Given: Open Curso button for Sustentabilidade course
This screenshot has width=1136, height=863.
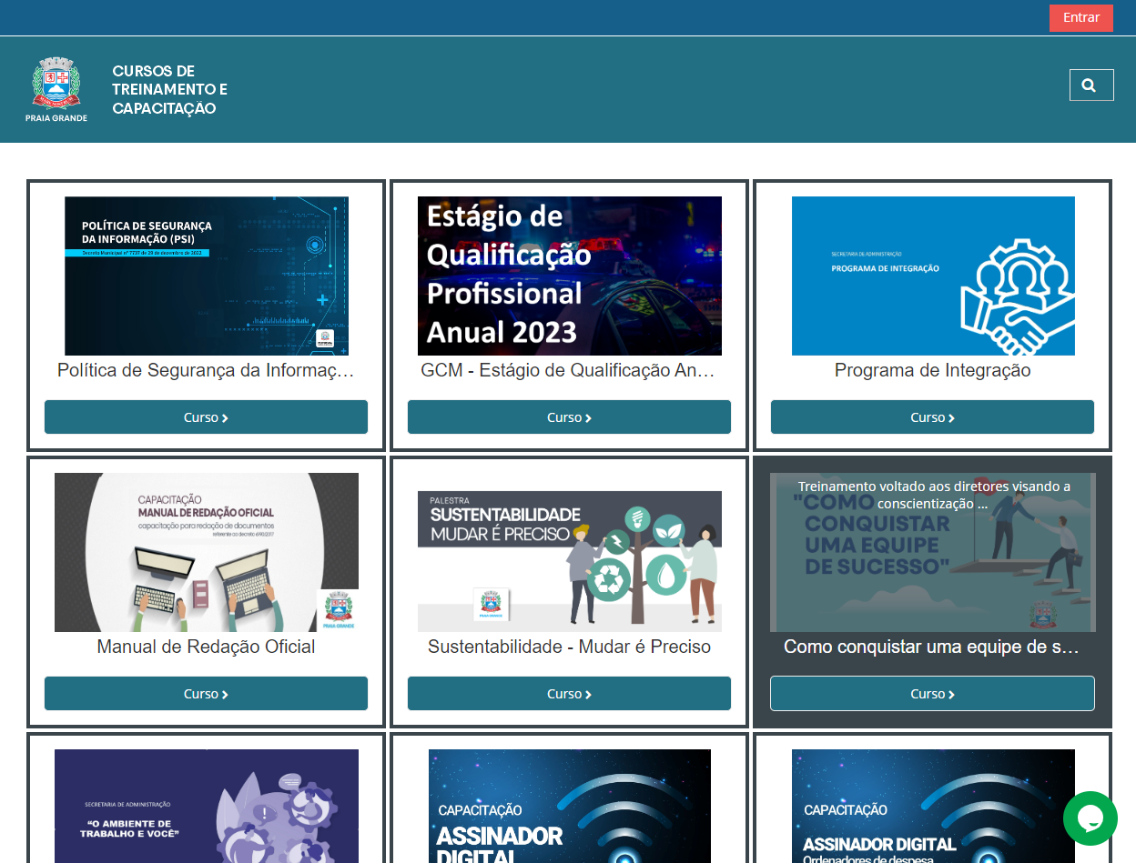Looking at the screenshot, I should coord(569,694).
